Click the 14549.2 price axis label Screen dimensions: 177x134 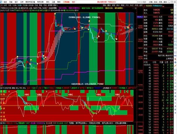[x=140, y=17]
